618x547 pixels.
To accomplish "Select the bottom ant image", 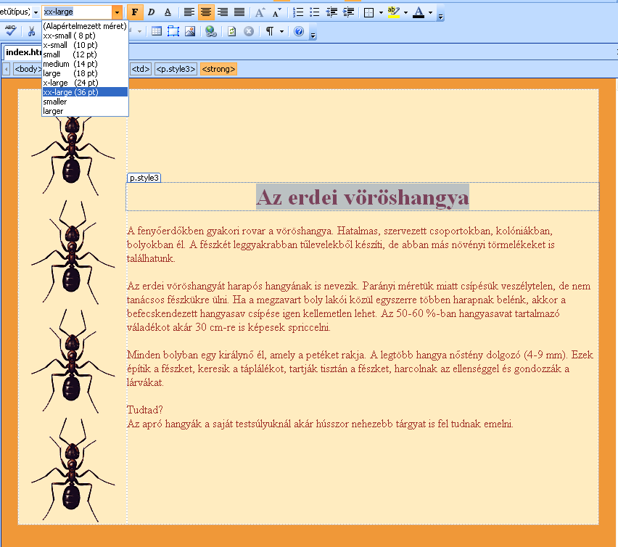I will [x=73, y=470].
